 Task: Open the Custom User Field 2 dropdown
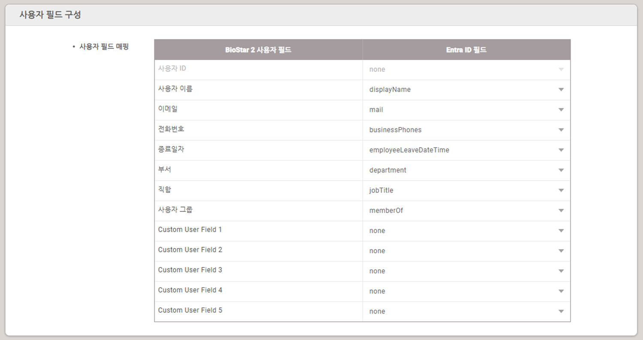pos(466,251)
